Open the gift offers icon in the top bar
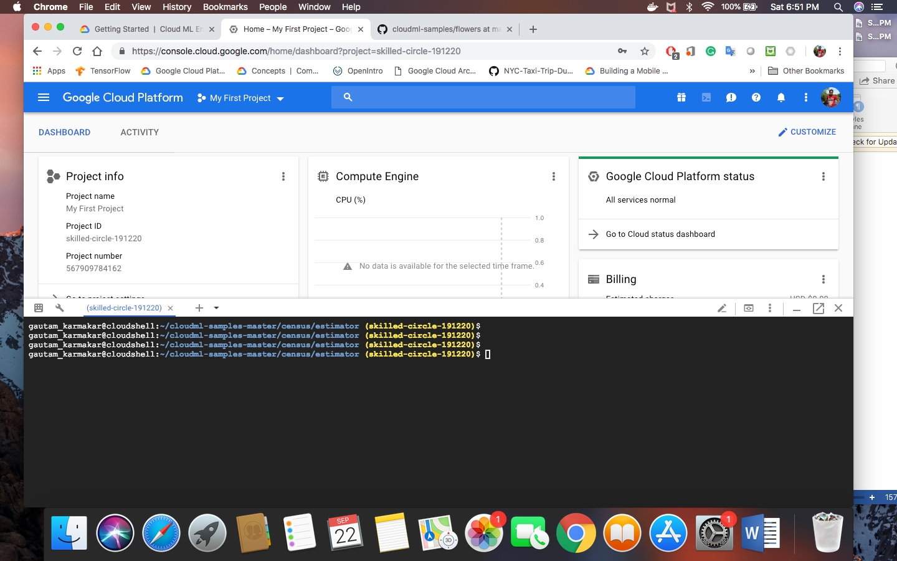This screenshot has width=897, height=561. 681,97
